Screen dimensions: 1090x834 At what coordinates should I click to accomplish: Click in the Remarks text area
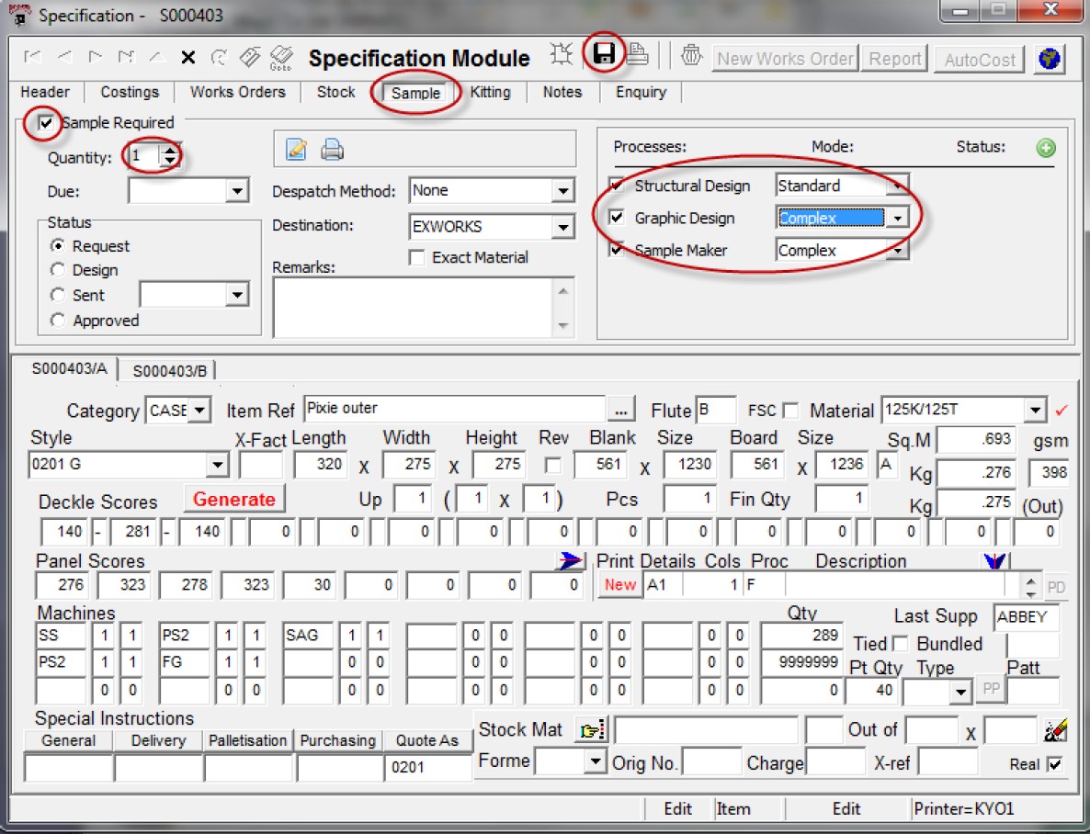coord(414,307)
